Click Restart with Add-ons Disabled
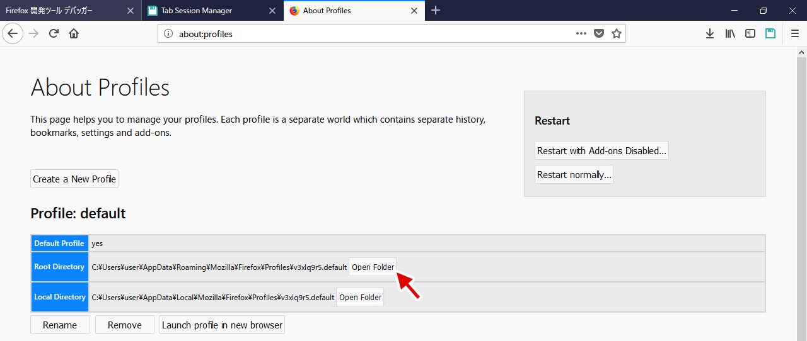The width and height of the screenshot is (807, 341). (x=601, y=151)
